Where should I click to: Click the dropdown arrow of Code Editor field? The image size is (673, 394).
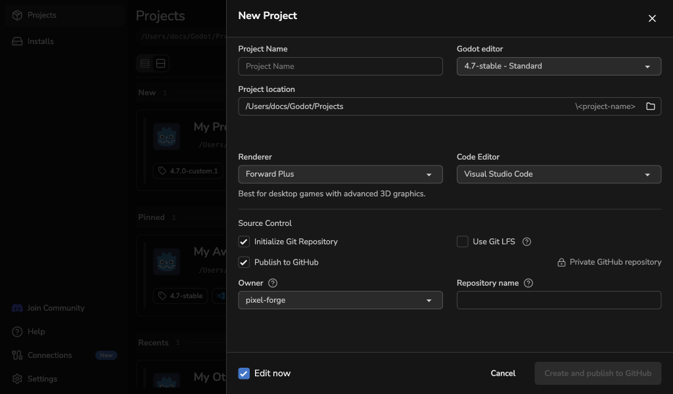pos(647,175)
